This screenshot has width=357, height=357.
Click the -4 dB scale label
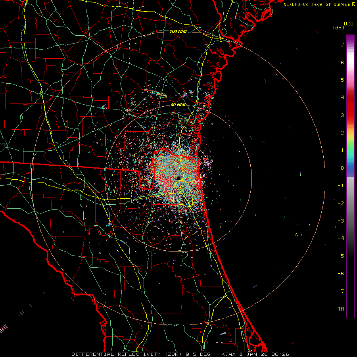click(341, 238)
